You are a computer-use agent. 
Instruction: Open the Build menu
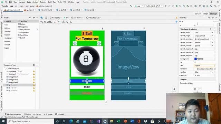[x=50, y=2]
